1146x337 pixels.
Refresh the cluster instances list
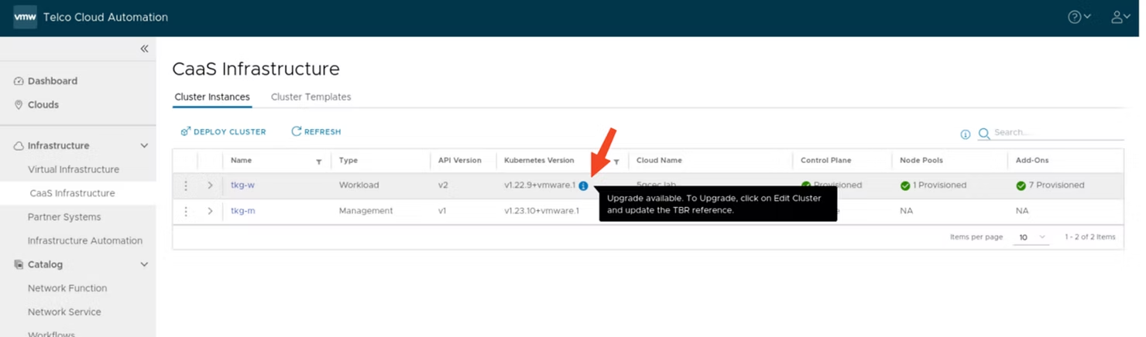point(316,131)
